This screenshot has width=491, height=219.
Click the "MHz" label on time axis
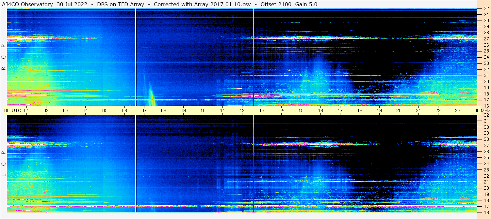click(x=485, y=110)
